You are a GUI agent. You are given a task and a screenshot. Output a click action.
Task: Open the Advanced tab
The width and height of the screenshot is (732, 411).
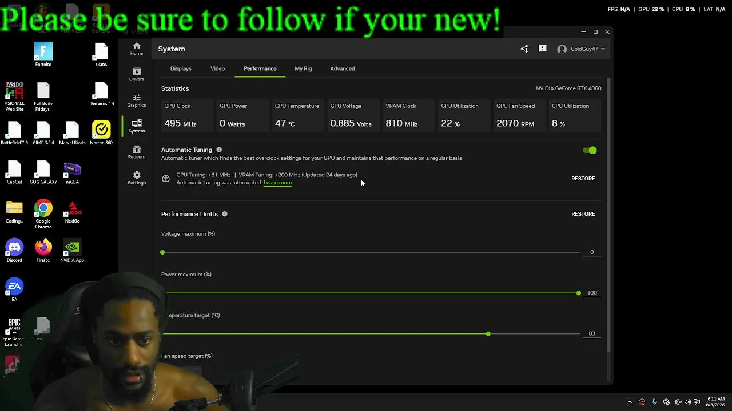(343, 68)
